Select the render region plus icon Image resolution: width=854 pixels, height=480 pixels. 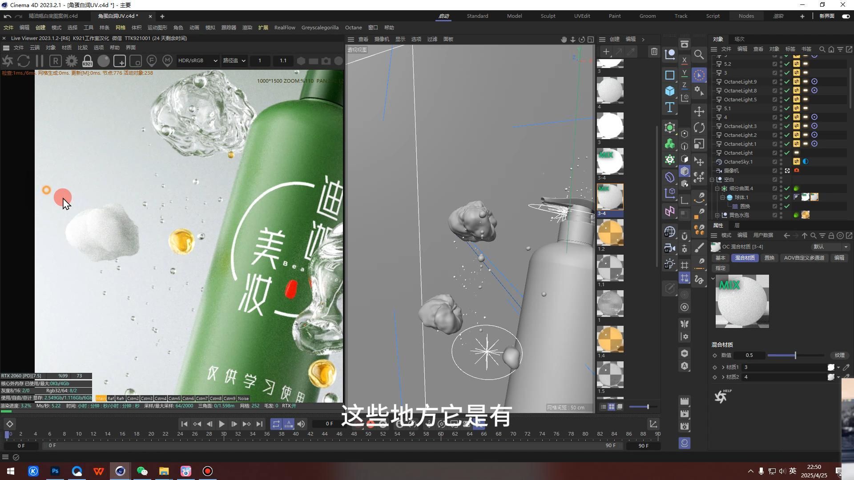click(119, 61)
